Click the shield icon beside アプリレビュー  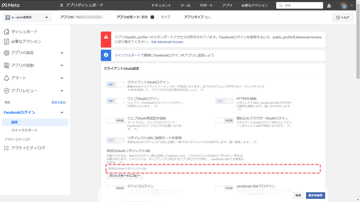[x=6, y=91]
